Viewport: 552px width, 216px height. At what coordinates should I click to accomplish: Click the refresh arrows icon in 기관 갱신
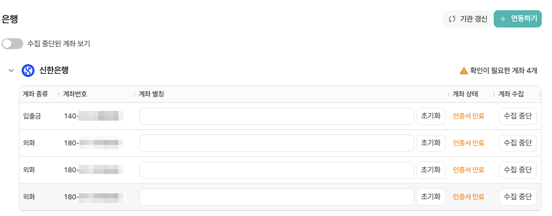point(453,19)
